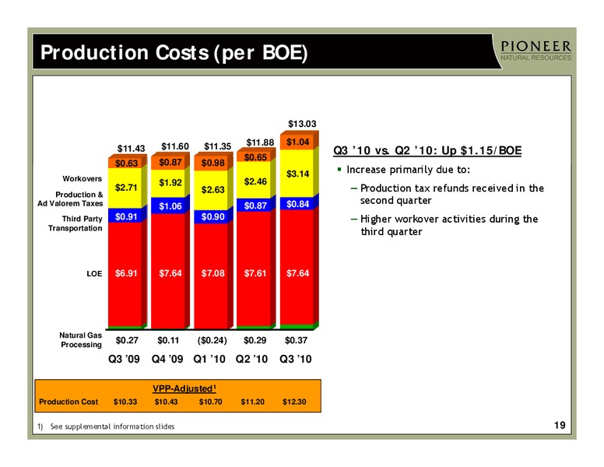
Task: Select the $10.33 VPP-adjusted value
Action: click(125, 402)
